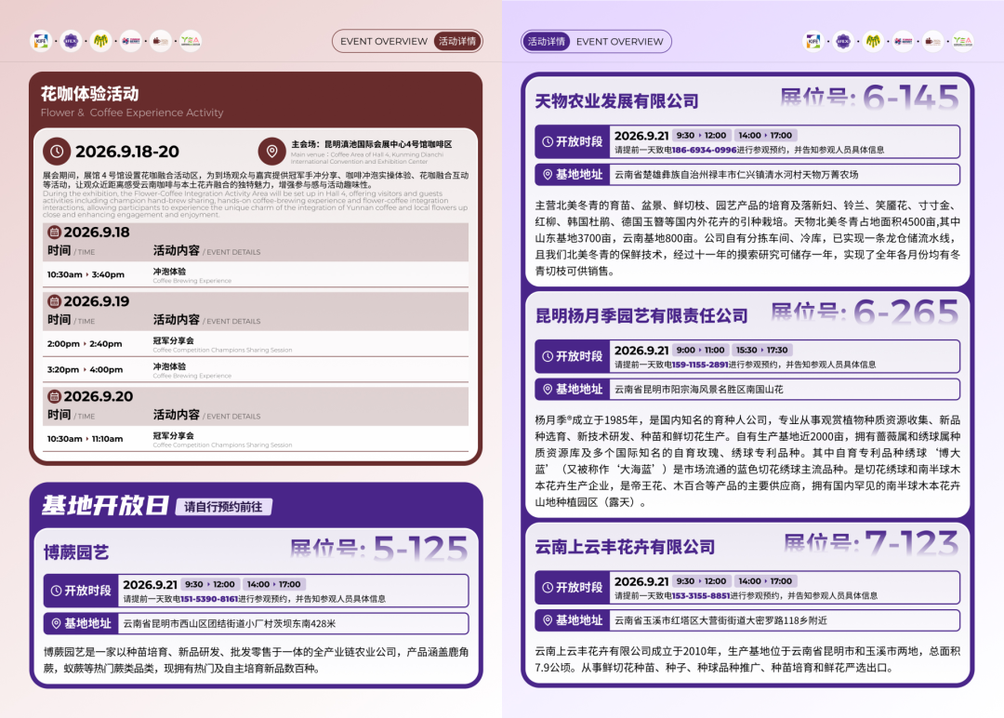Click the 开放时段 clock icon in 博蕨园艺 card
The height and width of the screenshot is (718, 1004).
pyautogui.click(x=56, y=591)
